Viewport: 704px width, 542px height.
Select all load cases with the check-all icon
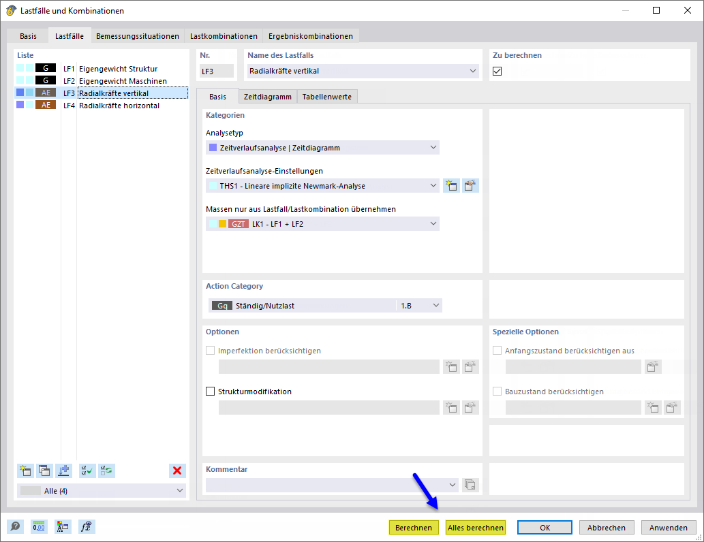pos(87,471)
